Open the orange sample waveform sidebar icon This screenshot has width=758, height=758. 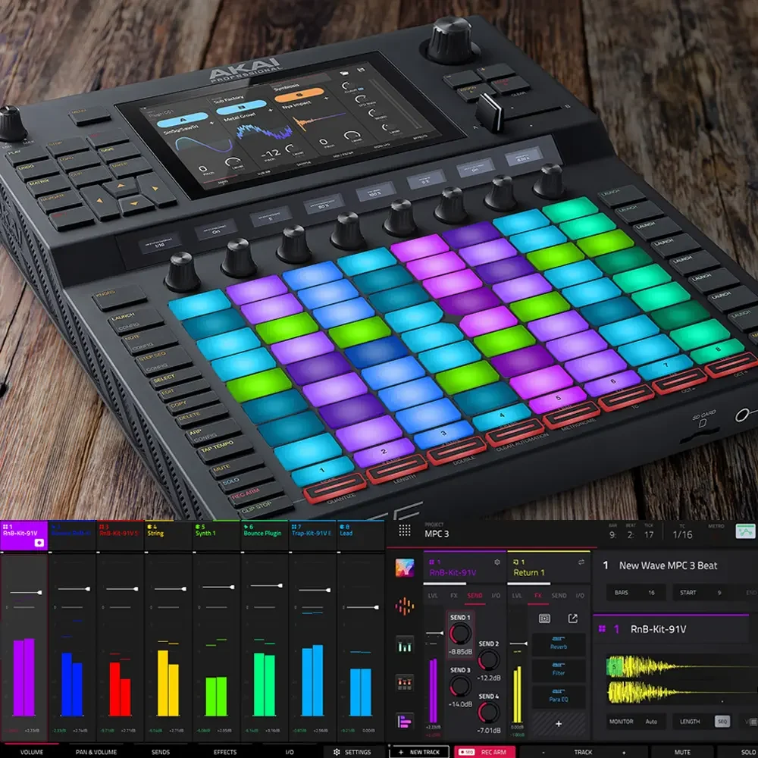(x=405, y=606)
